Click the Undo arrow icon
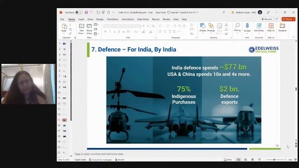299x168 pixels. [92, 13]
